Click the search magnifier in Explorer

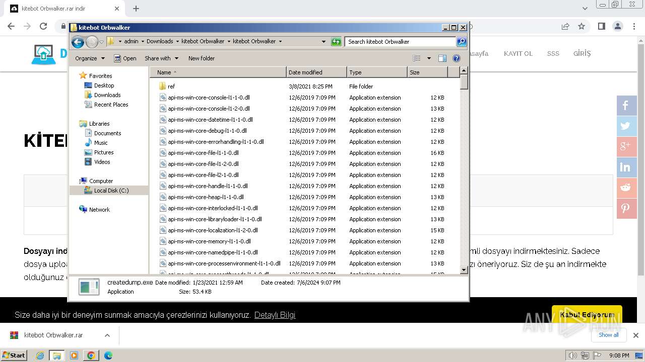click(x=462, y=42)
